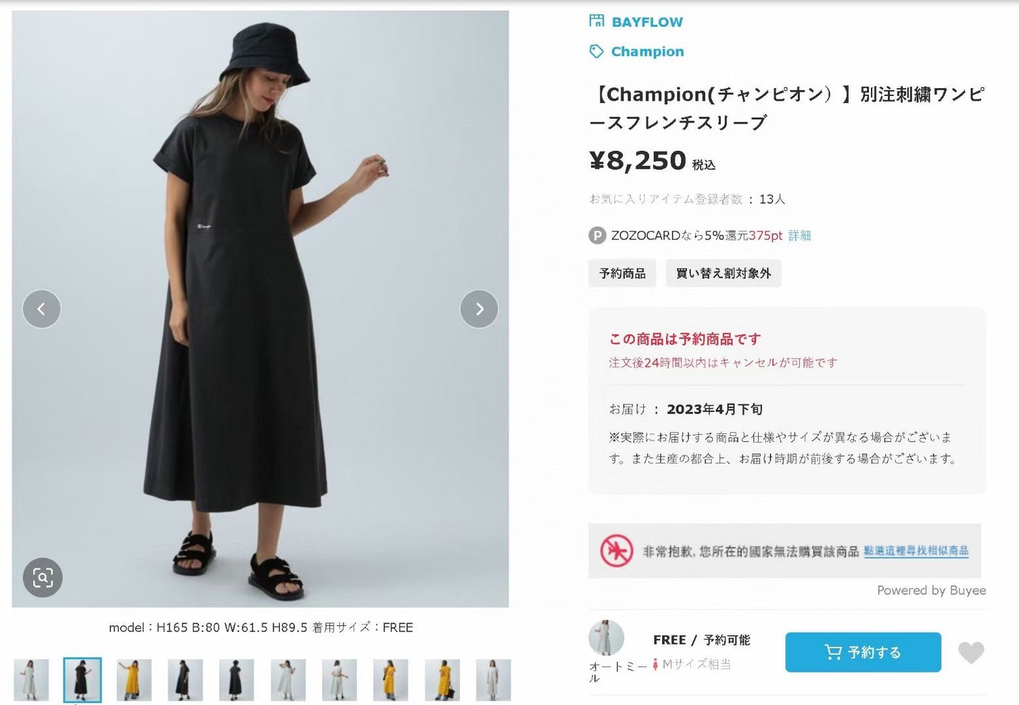Show the next product image
Viewport: 1019px width, 705px height.
[479, 309]
